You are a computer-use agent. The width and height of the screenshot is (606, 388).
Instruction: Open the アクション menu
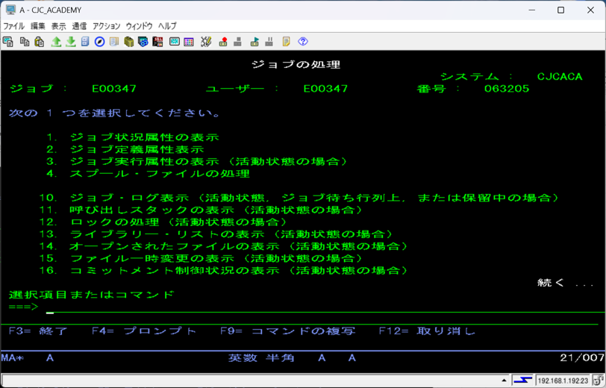click(x=106, y=26)
